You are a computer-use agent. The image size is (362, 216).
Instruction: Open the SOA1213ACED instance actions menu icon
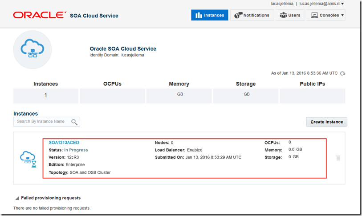coord(338,158)
